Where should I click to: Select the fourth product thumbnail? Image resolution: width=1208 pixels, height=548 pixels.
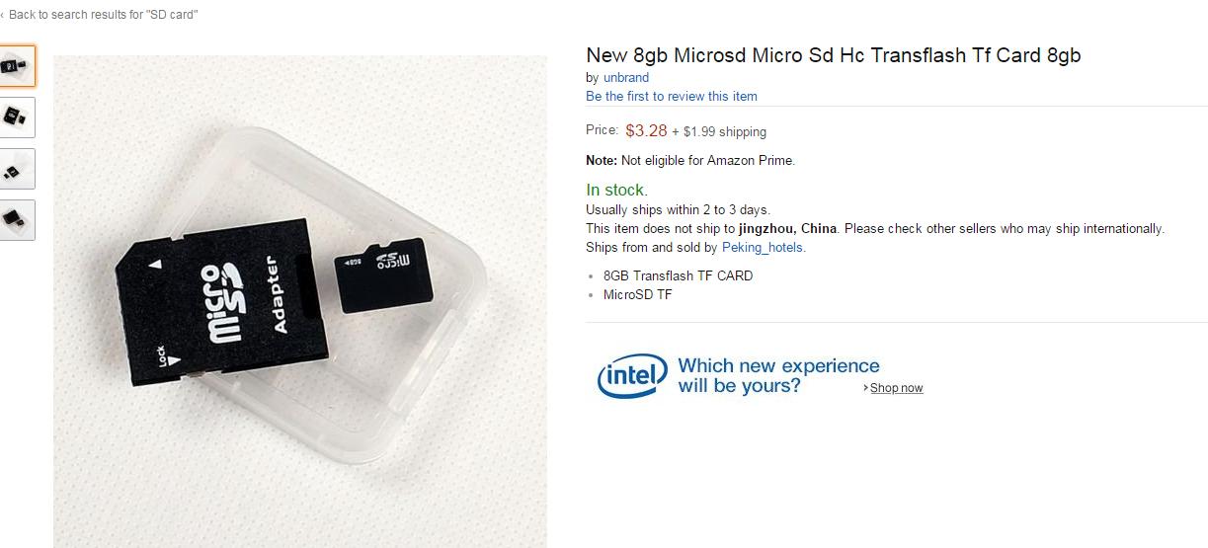coord(17,220)
